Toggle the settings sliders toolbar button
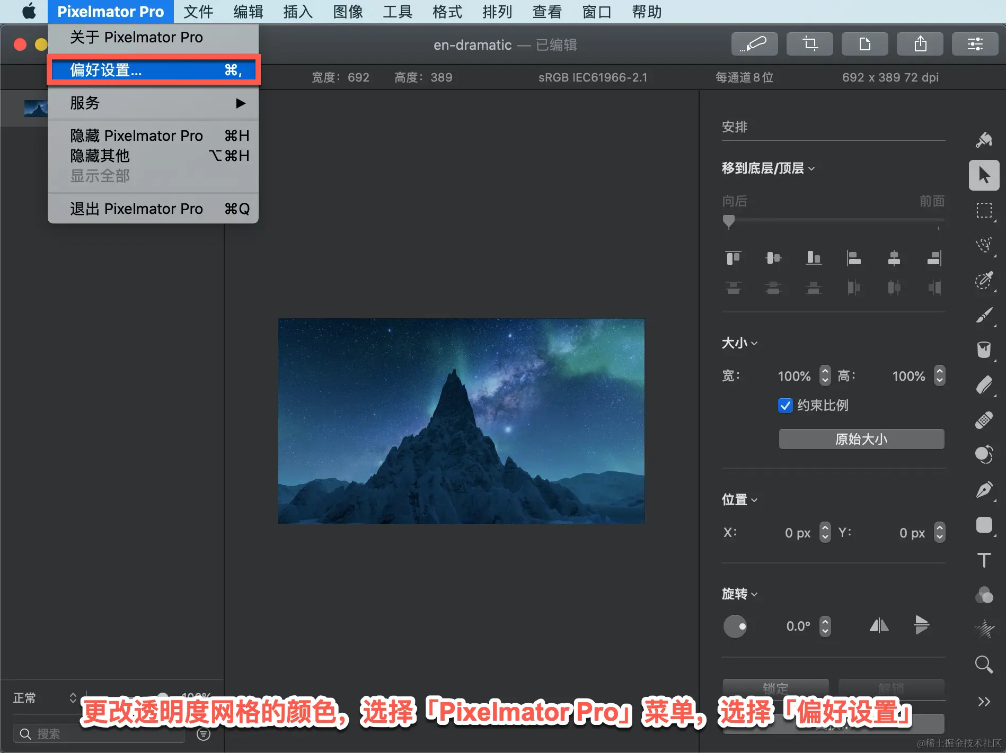This screenshot has height=753, width=1006. pyautogui.click(x=975, y=44)
